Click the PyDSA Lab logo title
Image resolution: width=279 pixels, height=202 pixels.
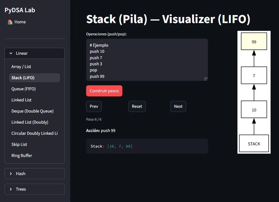[x=20, y=10]
